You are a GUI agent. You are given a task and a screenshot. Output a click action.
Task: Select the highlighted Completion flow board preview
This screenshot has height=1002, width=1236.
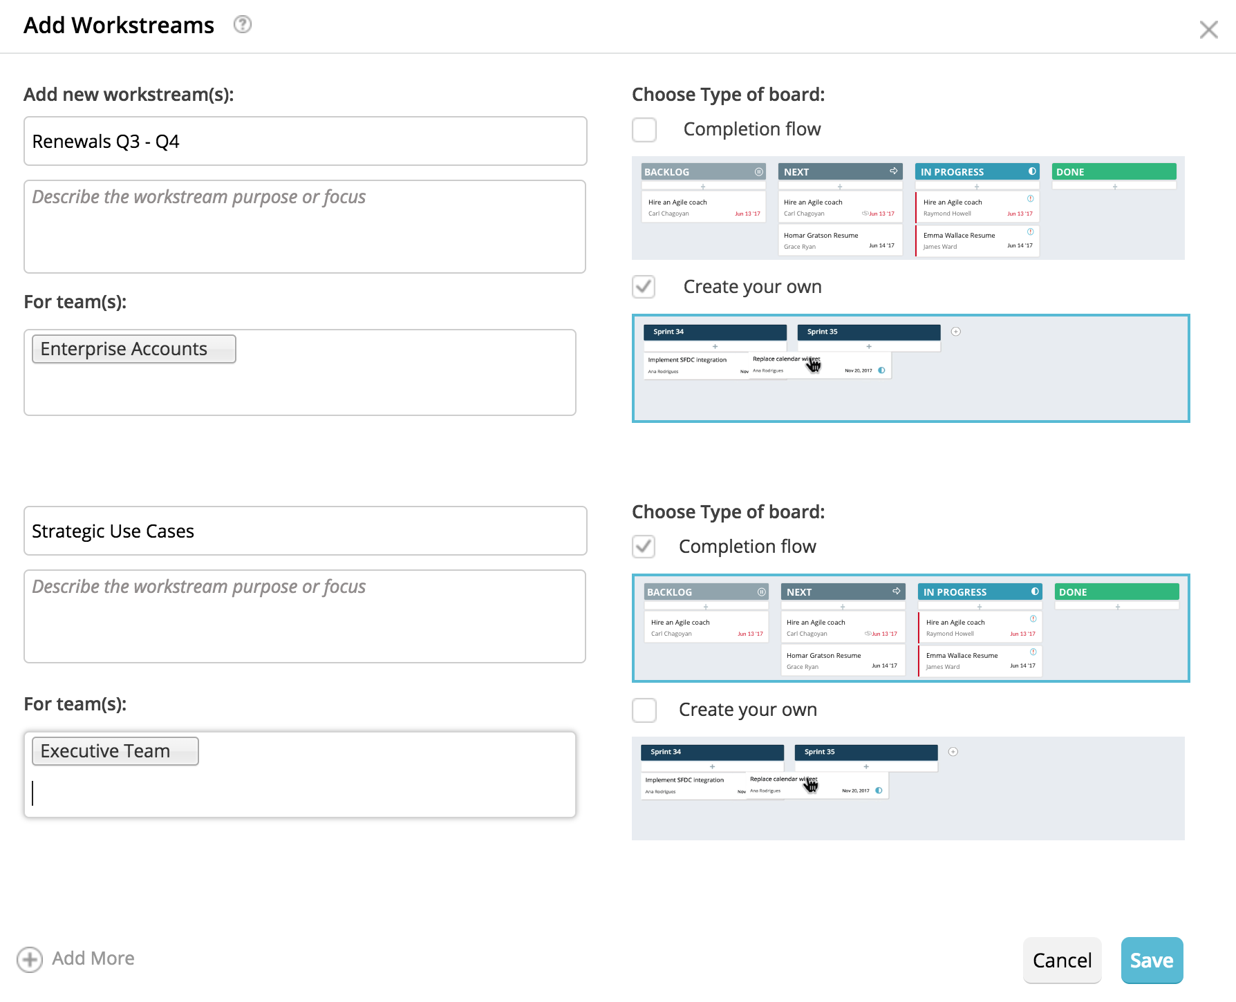click(910, 628)
